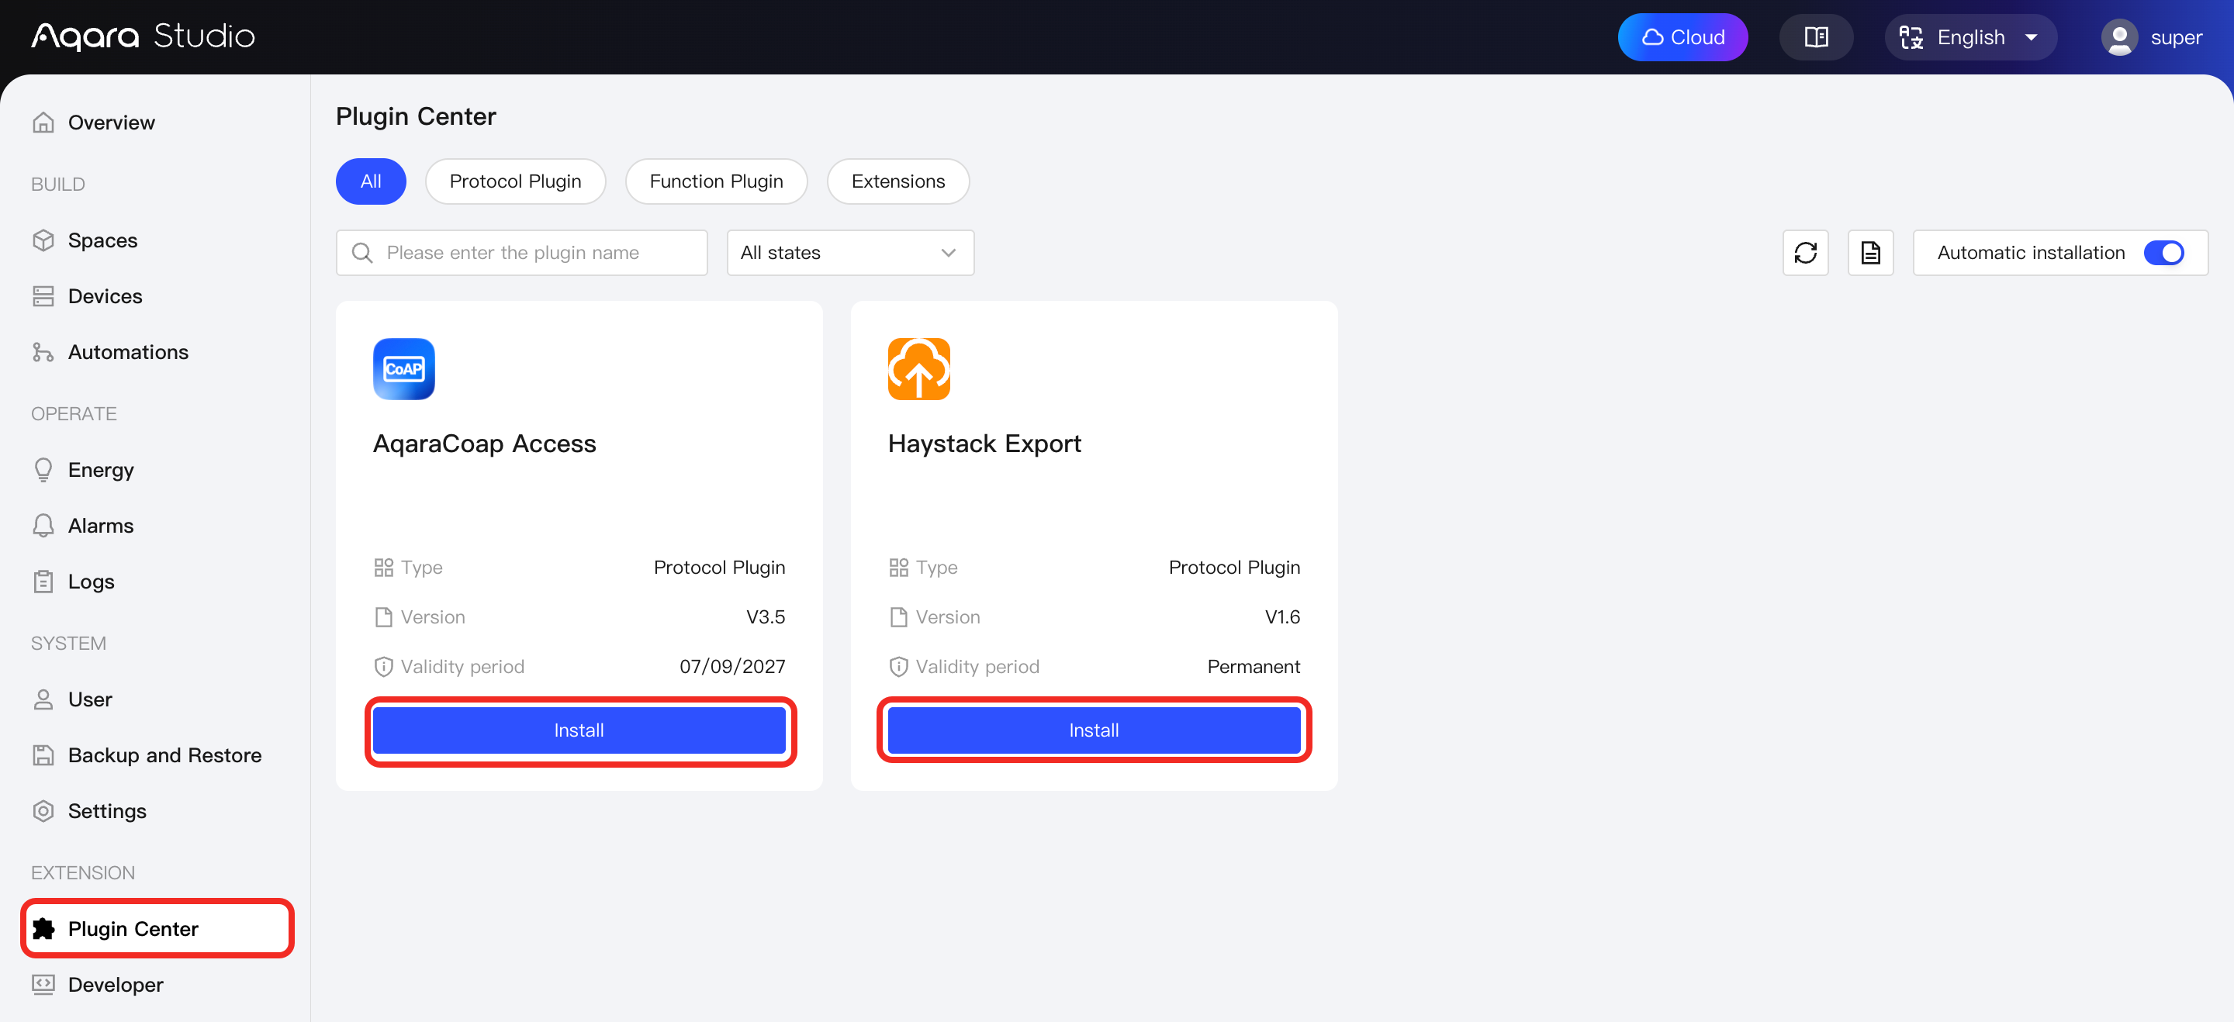
Task: Toggle Automatic installation switch
Action: [x=2163, y=252]
